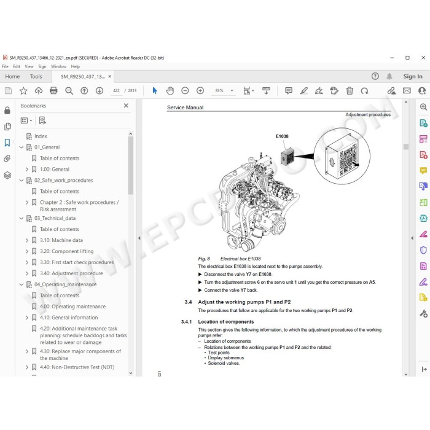Open the File menu

click(x=5, y=66)
